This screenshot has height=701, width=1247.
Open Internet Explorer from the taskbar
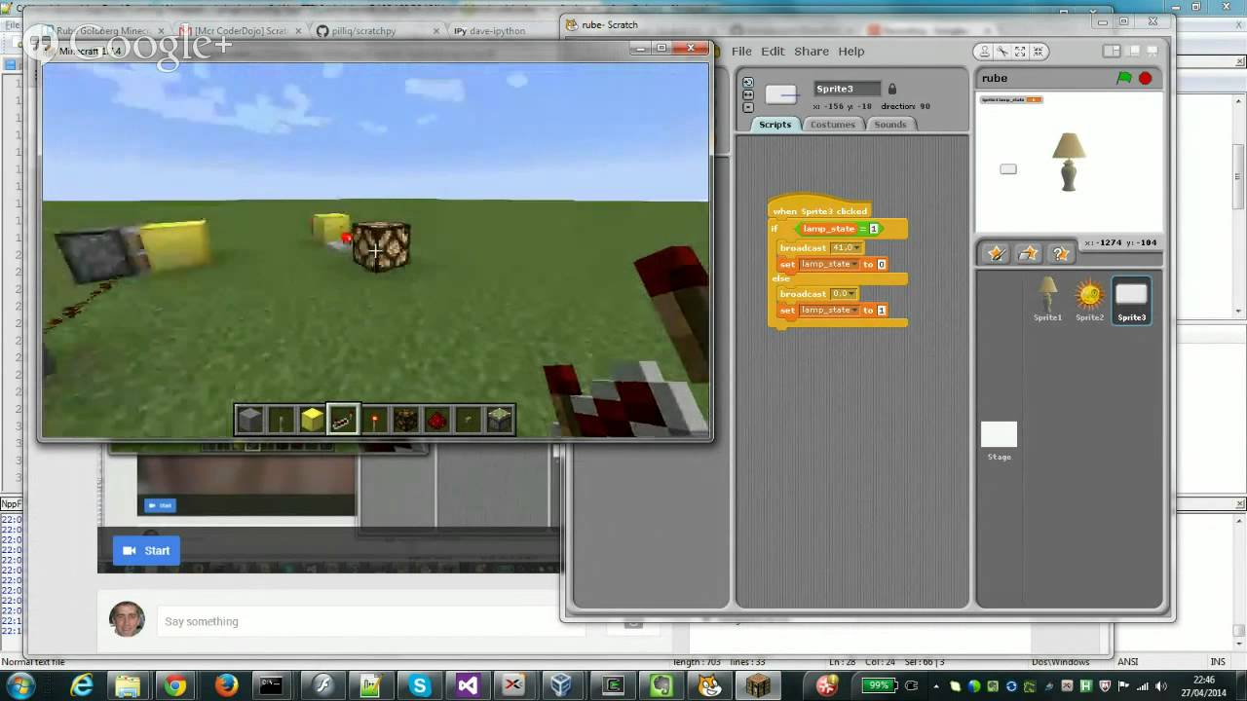81,685
